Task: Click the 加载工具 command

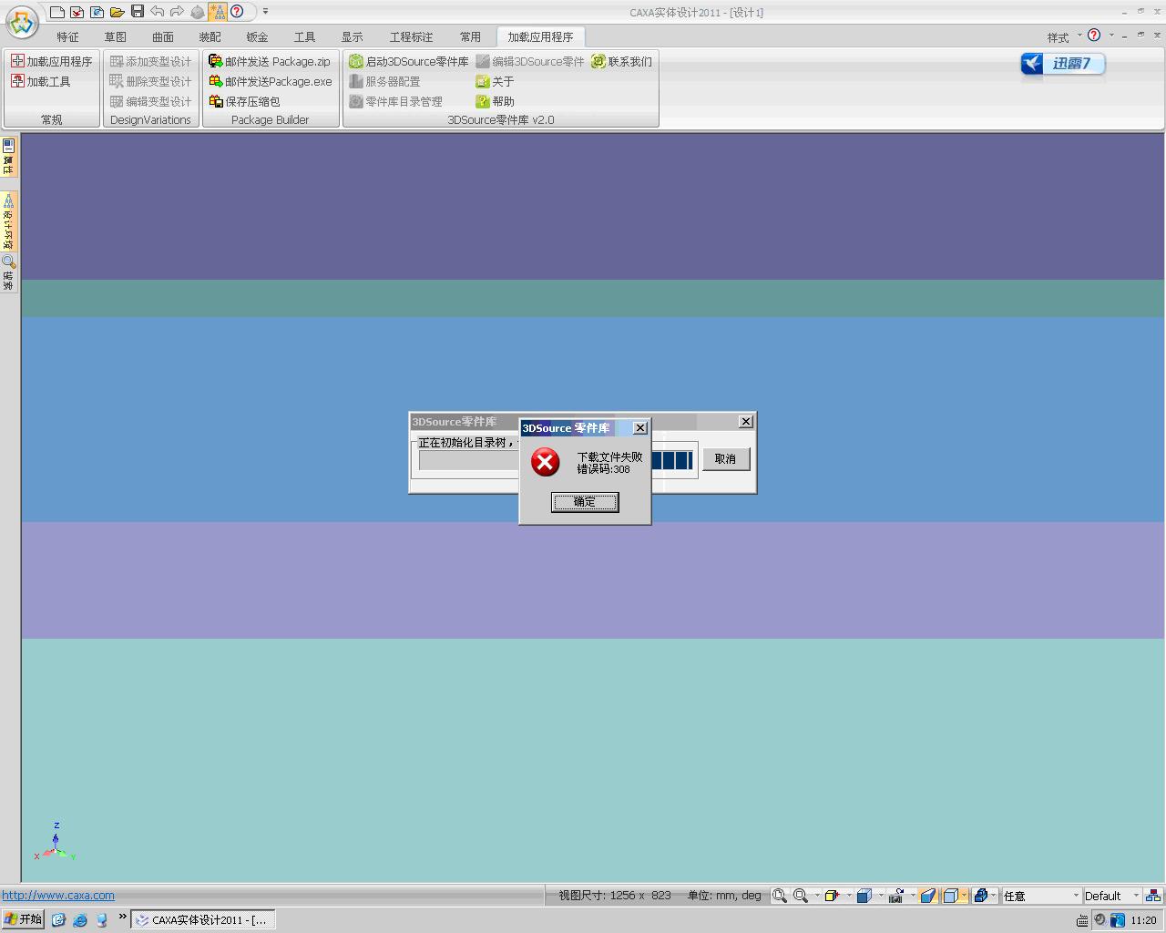Action: [41, 81]
